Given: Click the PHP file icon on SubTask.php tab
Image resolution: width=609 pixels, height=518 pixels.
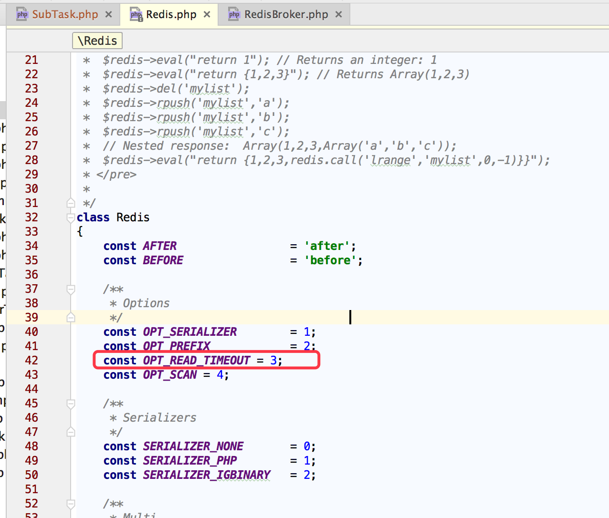Looking at the screenshot, I should click(22, 14).
